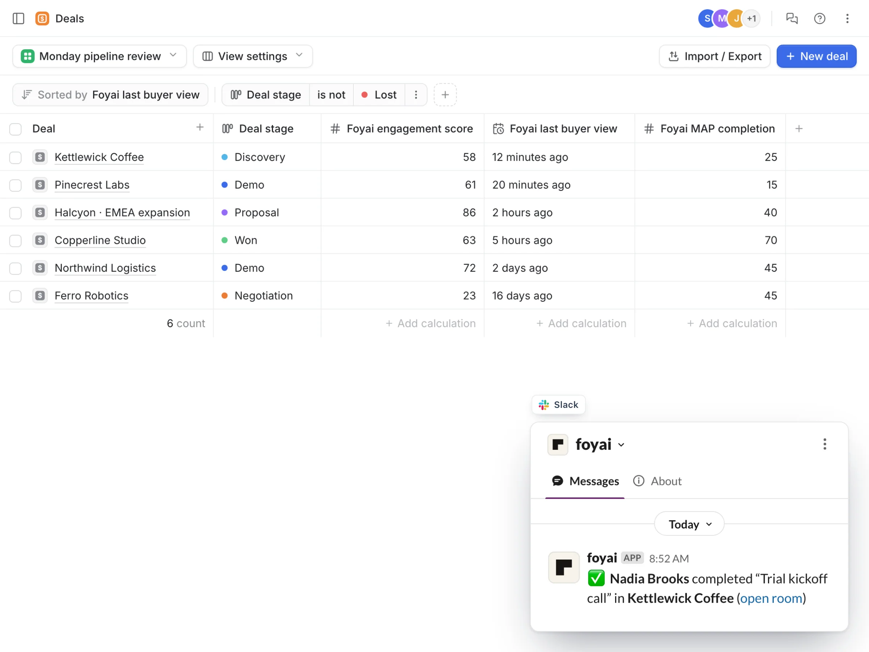Click the Import / Export button
The height and width of the screenshot is (652, 869).
point(715,56)
